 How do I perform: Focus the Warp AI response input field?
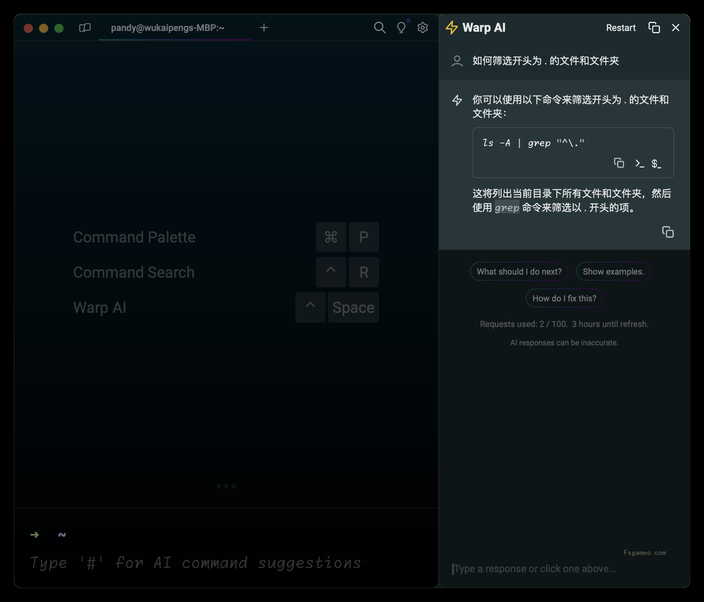point(564,569)
